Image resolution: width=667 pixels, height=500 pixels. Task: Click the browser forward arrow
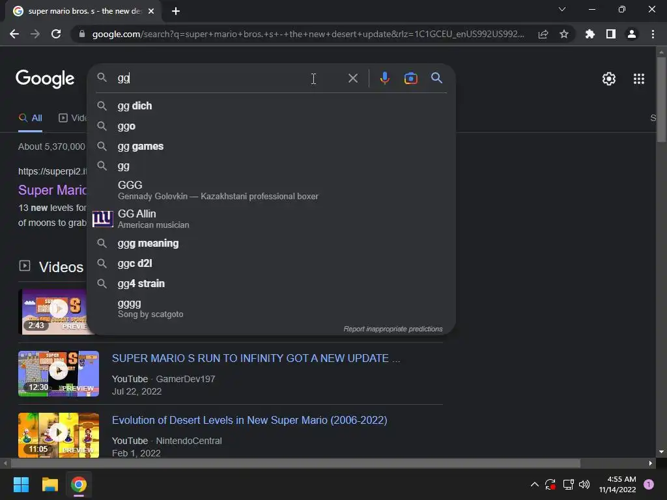(35, 34)
